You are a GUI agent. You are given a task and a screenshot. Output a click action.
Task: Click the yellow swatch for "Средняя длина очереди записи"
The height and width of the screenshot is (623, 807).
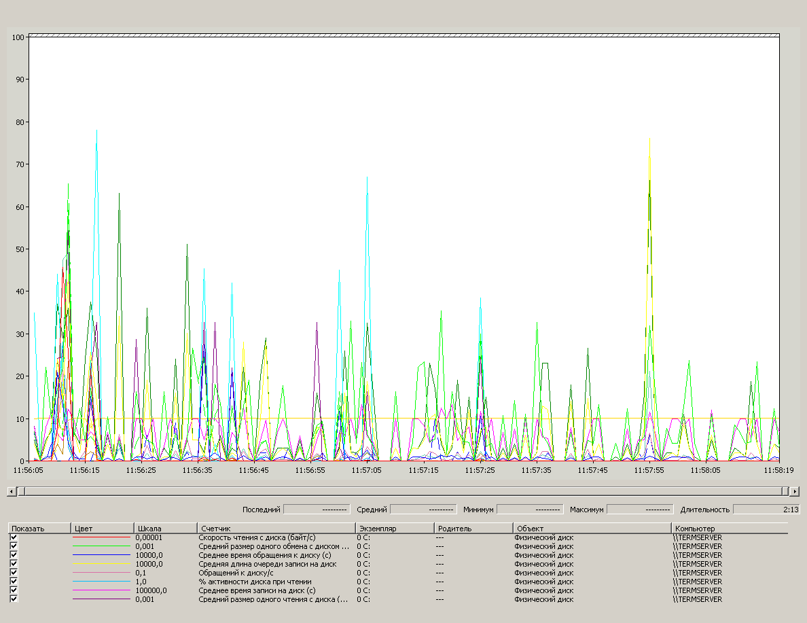101,564
